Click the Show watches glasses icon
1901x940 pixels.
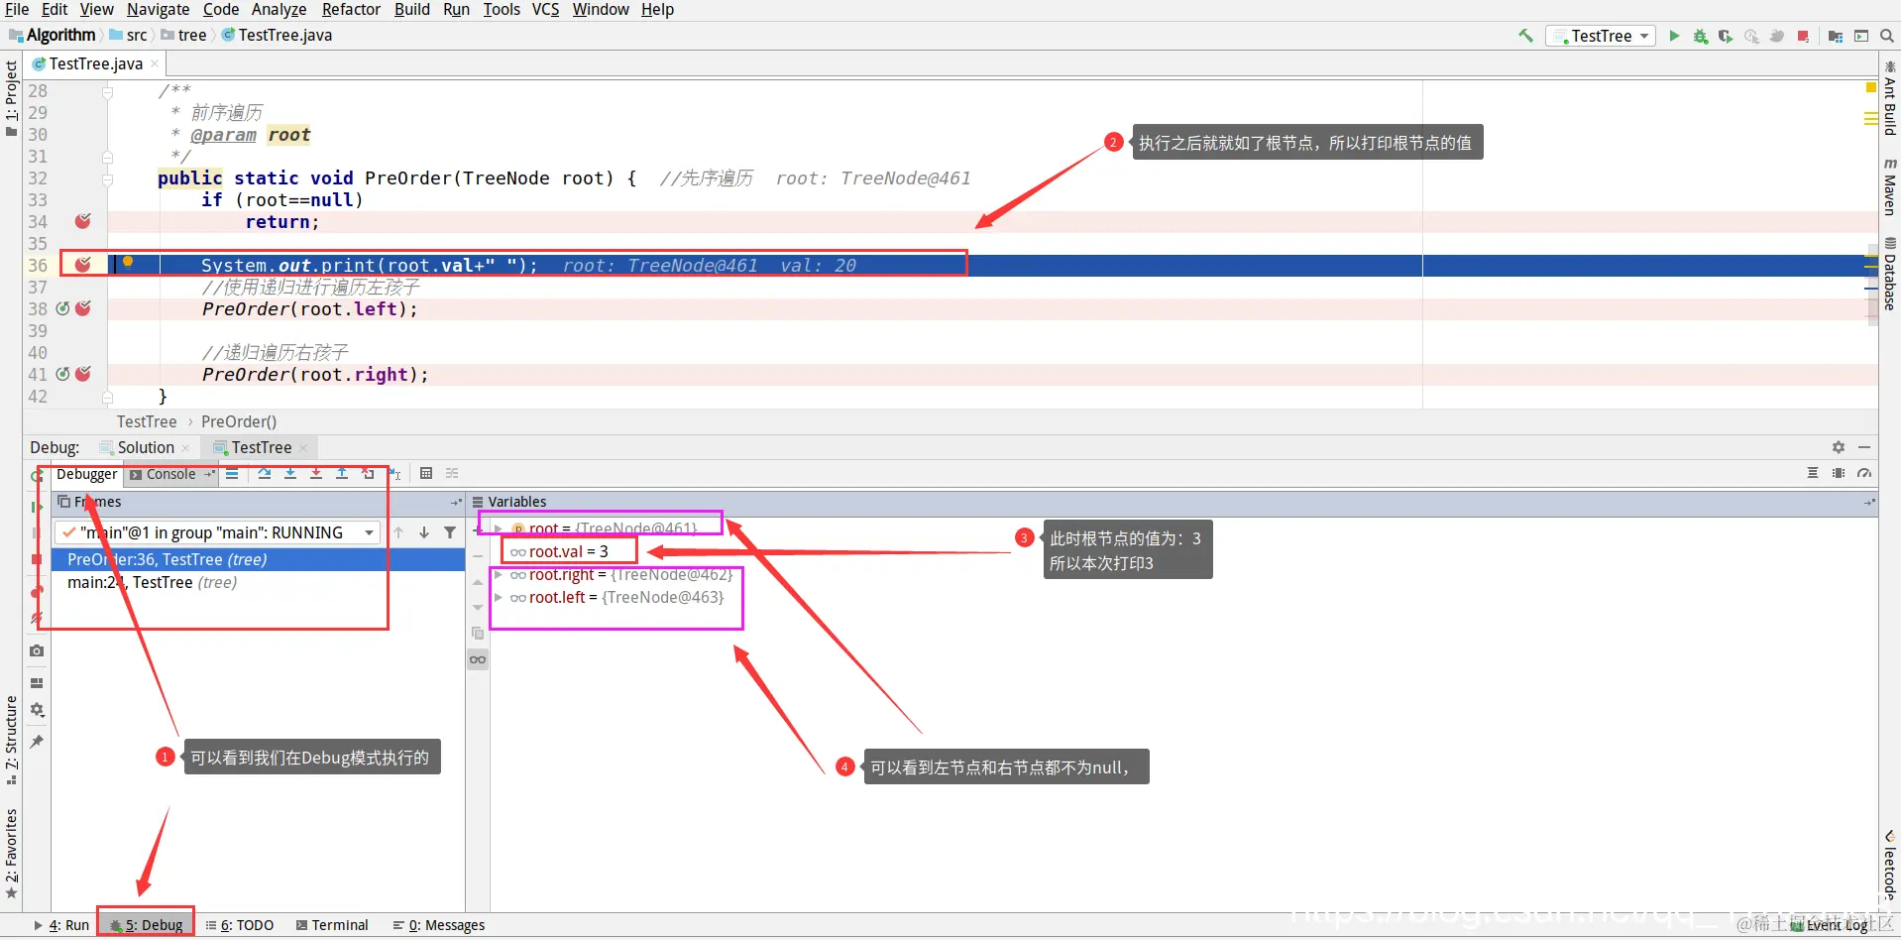point(478,659)
